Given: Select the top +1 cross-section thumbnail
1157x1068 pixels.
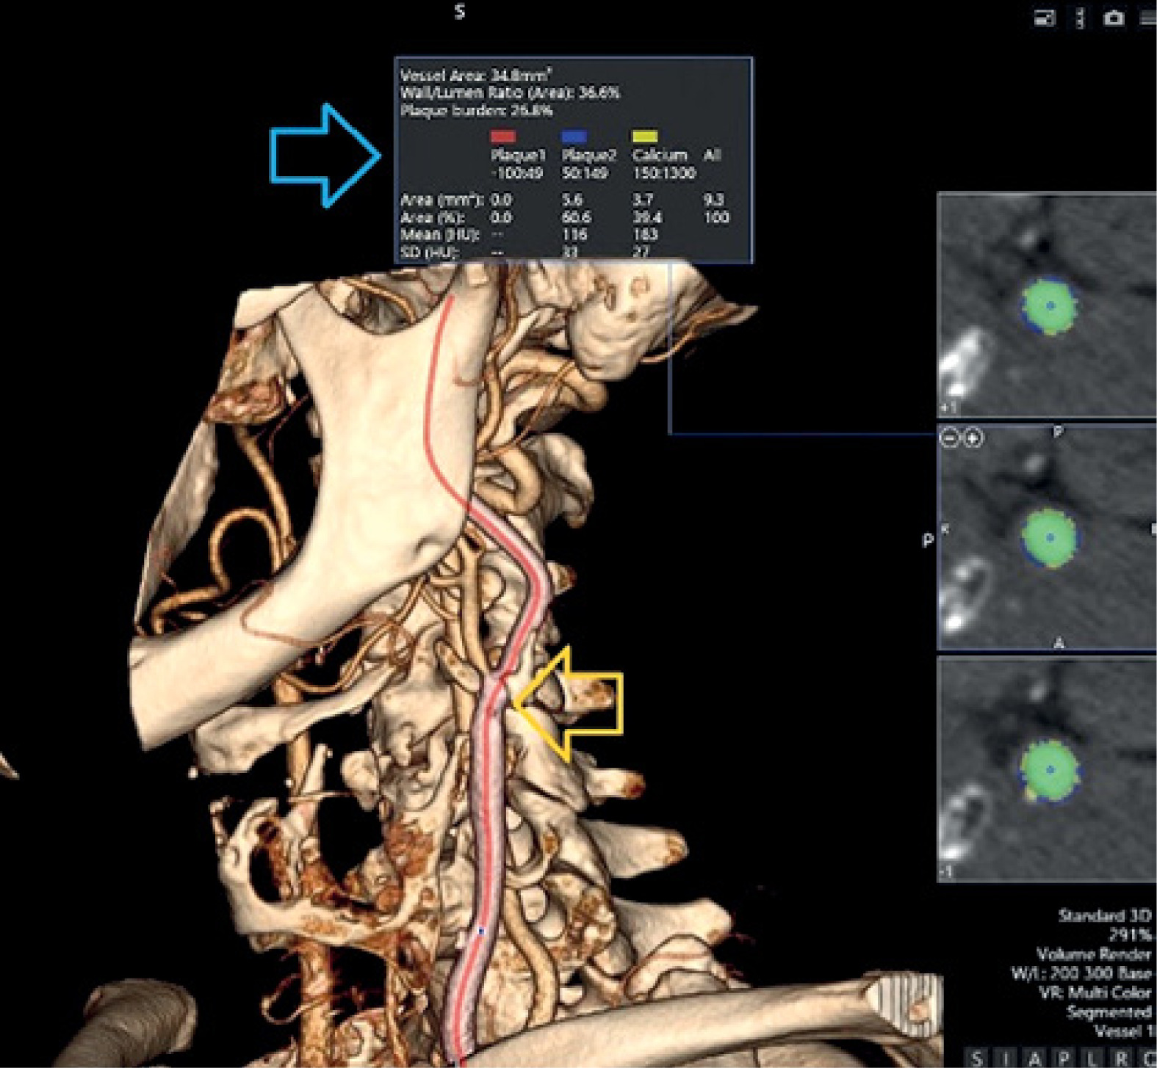Looking at the screenshot, I should click(x=1047, y=305).
